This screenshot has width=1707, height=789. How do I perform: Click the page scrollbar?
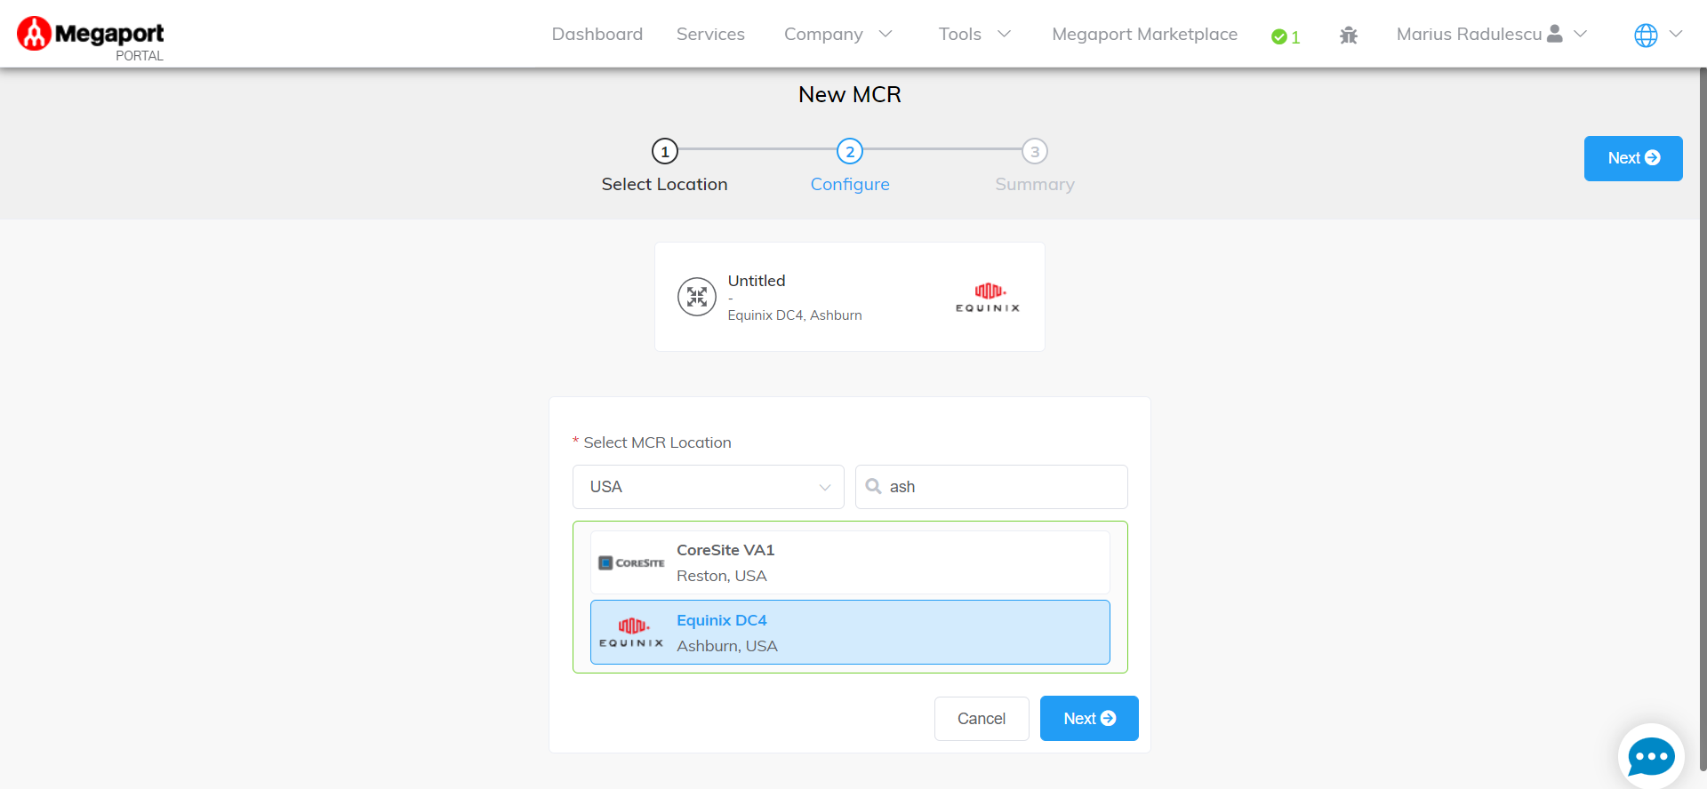pos(1703,418)
